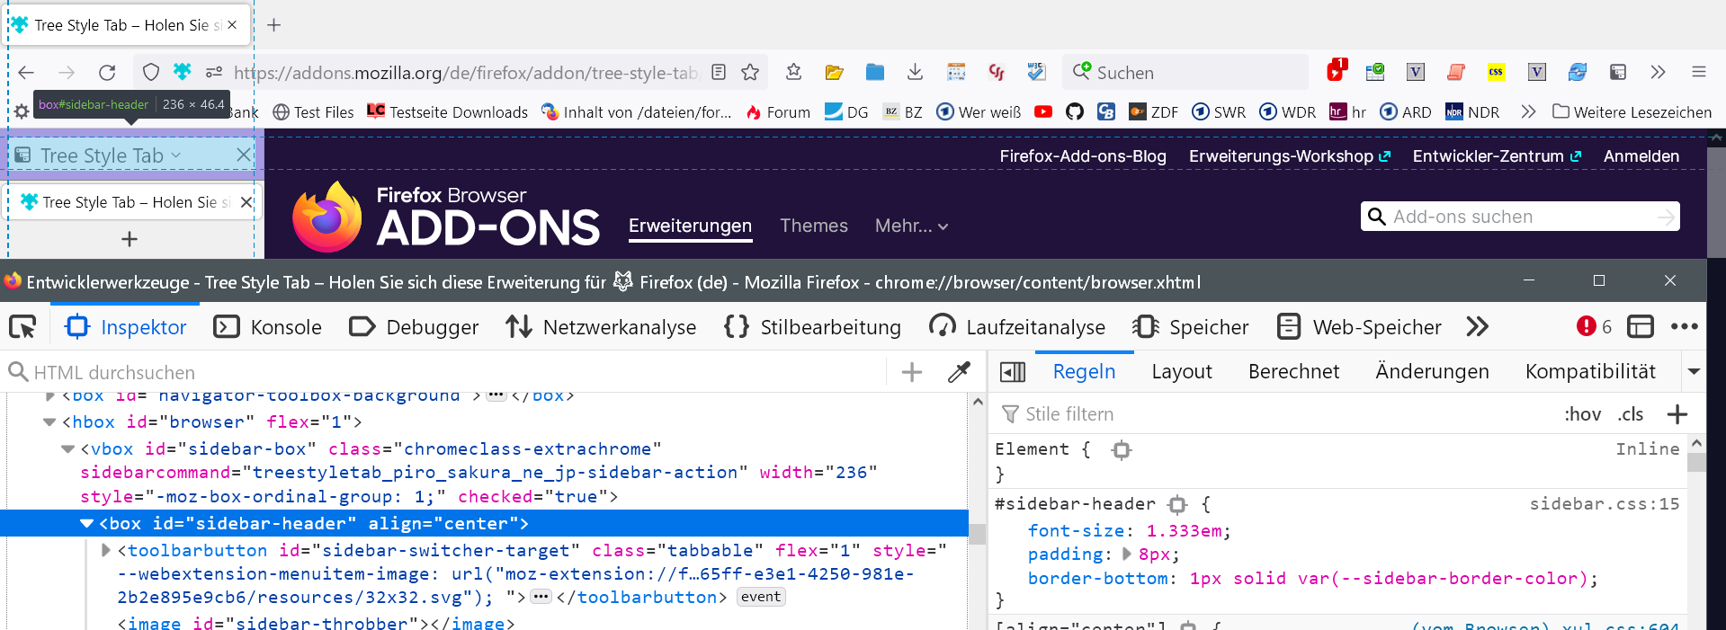Open new browser tab with plus

[x=274, y=25]
